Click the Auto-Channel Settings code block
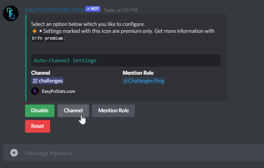 [x=126, y=60]
